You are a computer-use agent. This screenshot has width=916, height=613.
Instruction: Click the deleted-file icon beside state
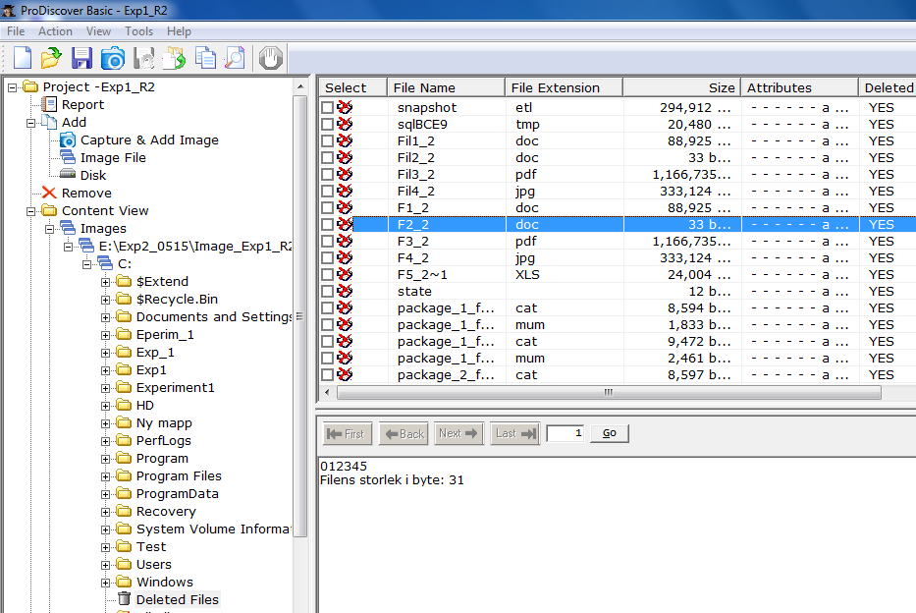click(346, 291)
